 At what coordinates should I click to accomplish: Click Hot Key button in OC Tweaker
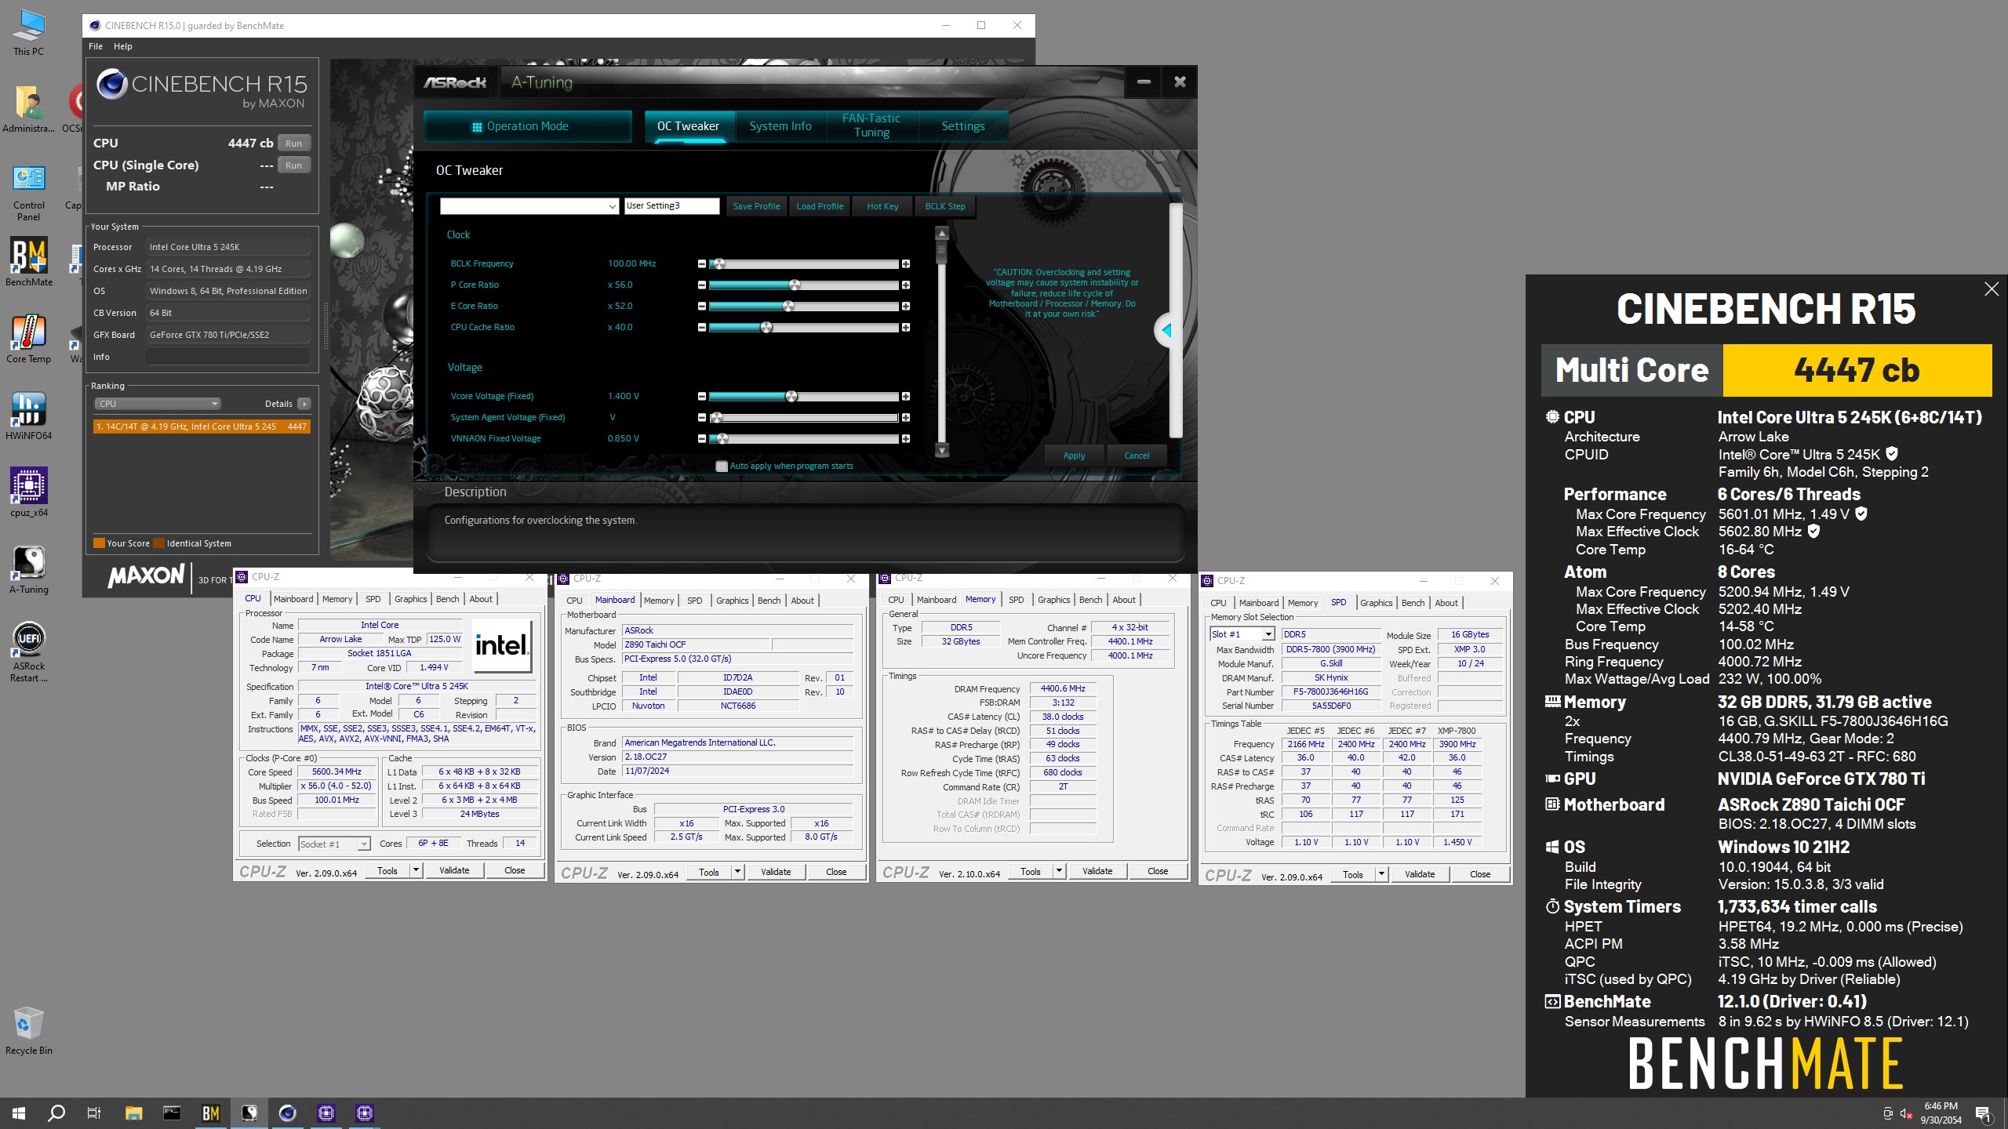pyautogui.click(x=882, y=206)
